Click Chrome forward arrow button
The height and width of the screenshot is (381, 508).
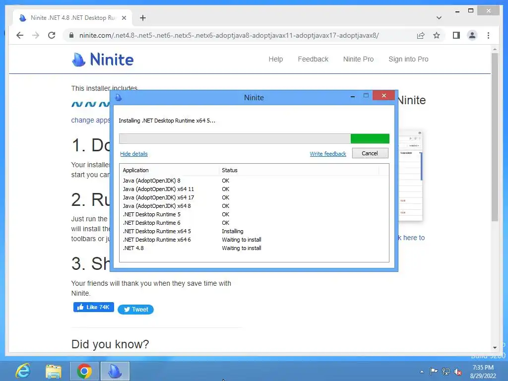pos(36,35)
